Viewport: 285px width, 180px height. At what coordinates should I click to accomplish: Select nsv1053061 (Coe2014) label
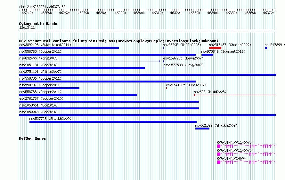click(38, 105)
